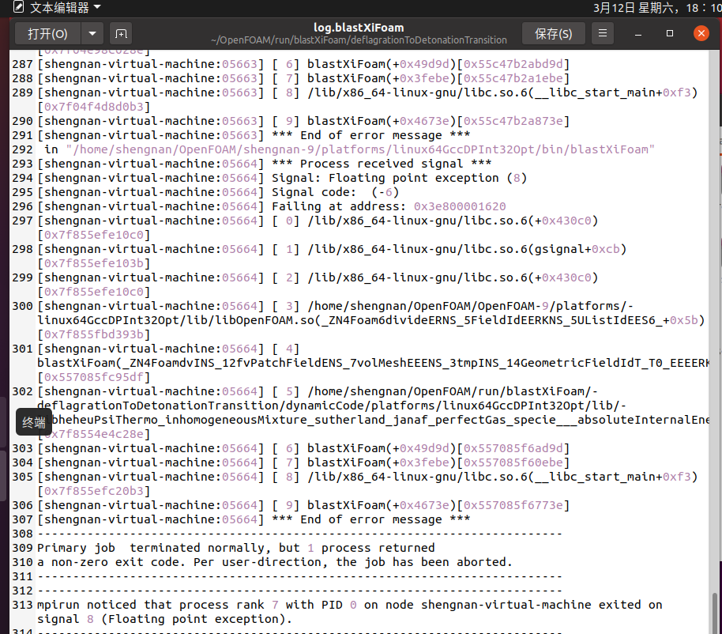Click the new tab icon beside the Open dropdown
Viewport: 722px width, 634px height.
(x=121, y=33)
